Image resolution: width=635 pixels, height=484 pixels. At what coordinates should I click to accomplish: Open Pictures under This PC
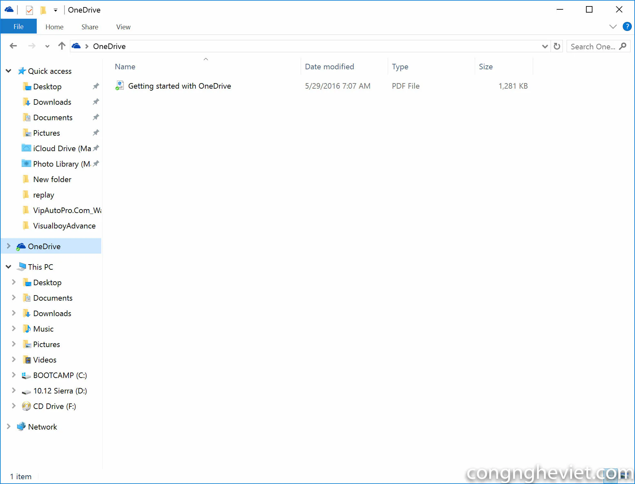click(x=46, y=344)
